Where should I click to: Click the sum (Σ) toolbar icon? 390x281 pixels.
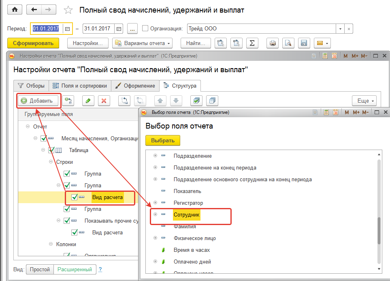pos(252,43)
